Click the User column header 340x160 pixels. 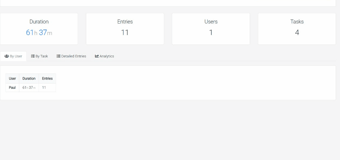tap(12, 78)
